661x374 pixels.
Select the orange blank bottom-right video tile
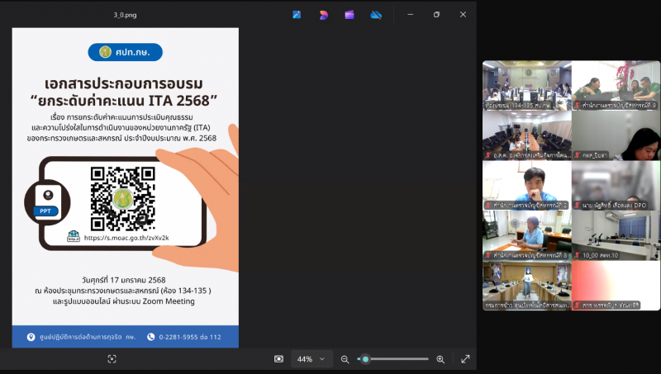click(616, 286)
